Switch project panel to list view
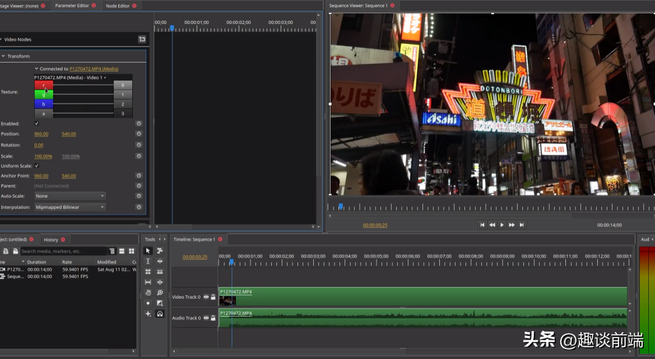This screenshot has width=655, height=359. point(122,251)
